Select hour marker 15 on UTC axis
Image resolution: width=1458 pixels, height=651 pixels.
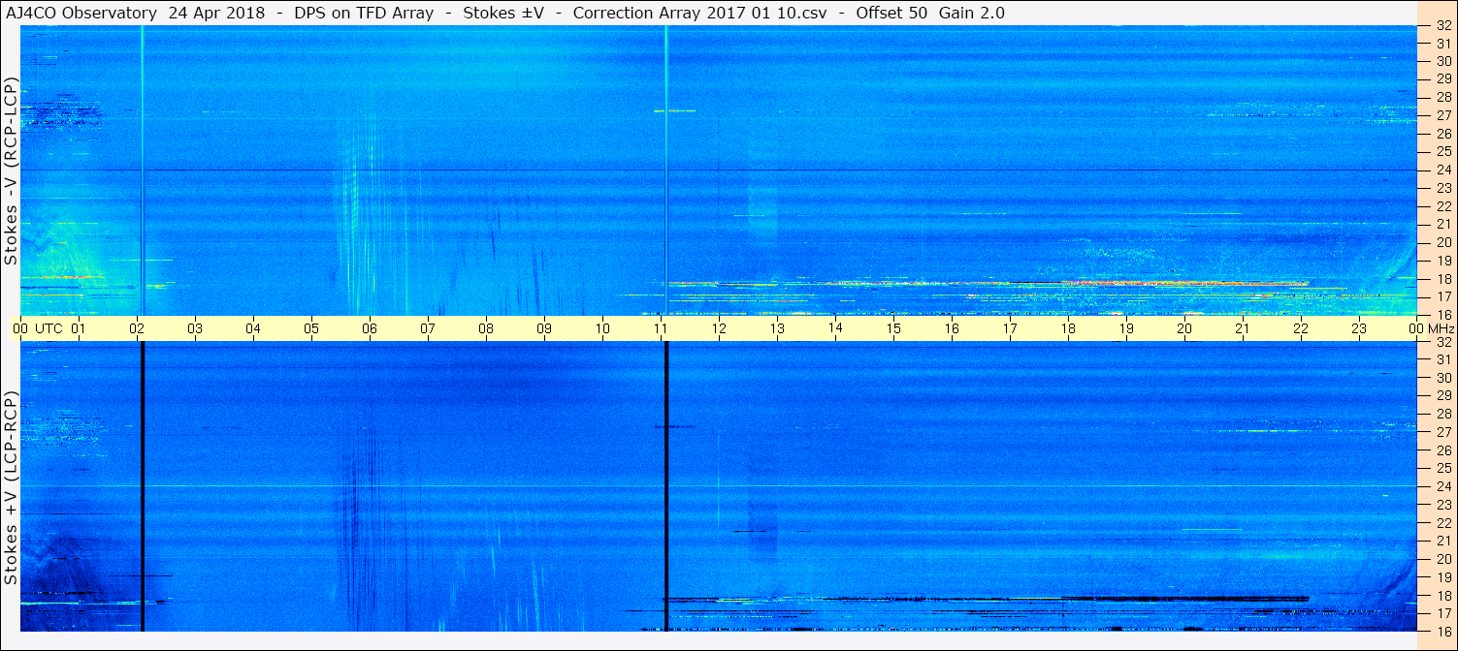point(893,328)
